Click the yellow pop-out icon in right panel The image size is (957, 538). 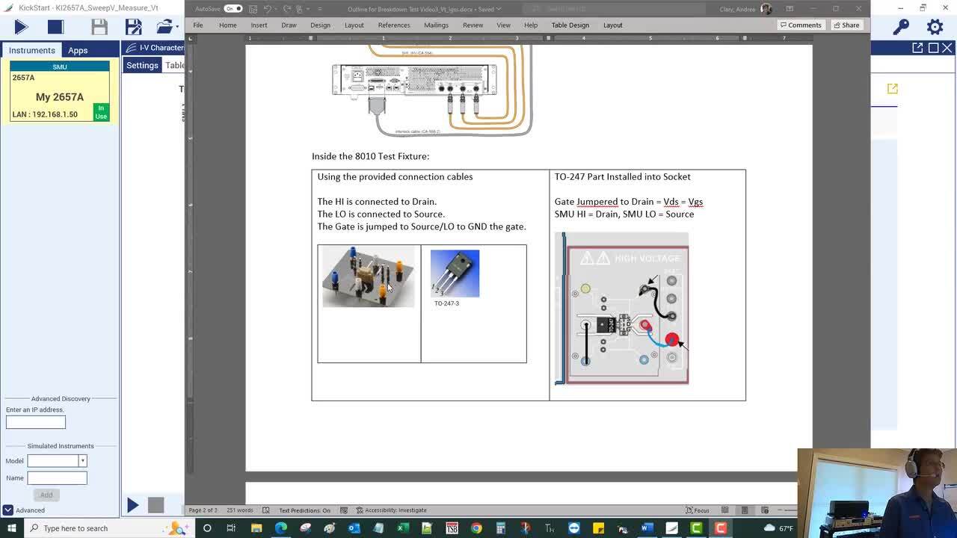click(892, 89)
